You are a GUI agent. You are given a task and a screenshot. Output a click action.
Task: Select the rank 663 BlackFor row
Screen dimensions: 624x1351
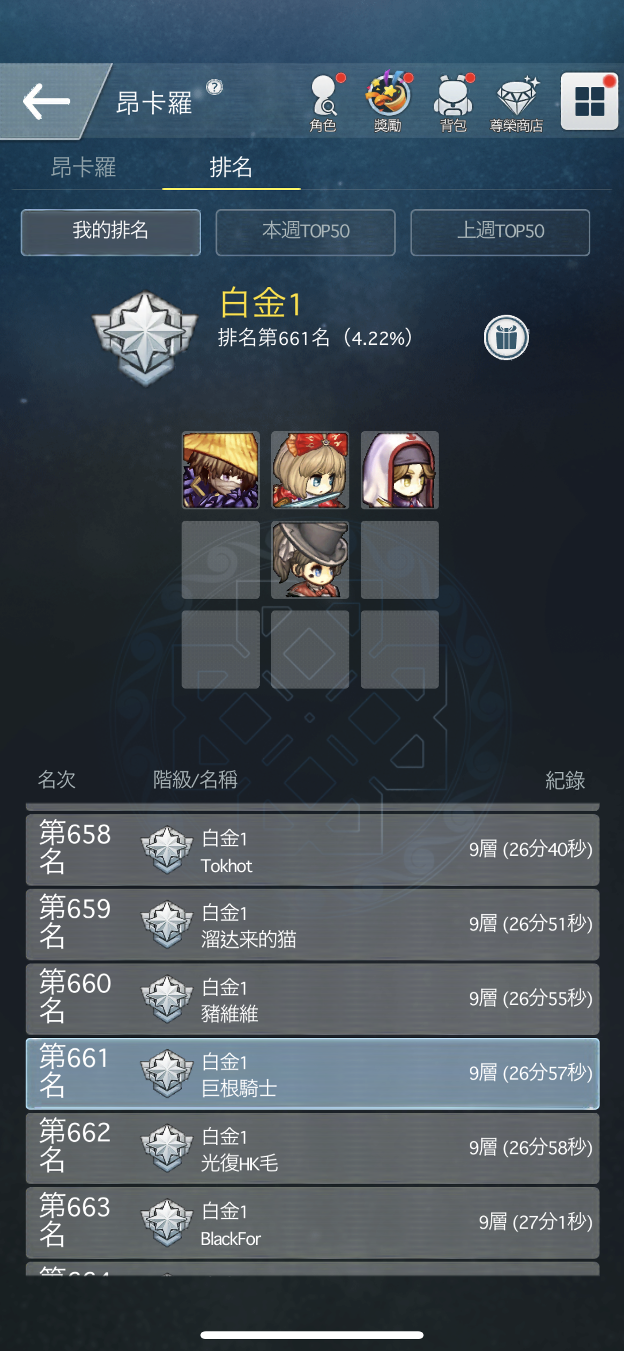click(313, 1222)
